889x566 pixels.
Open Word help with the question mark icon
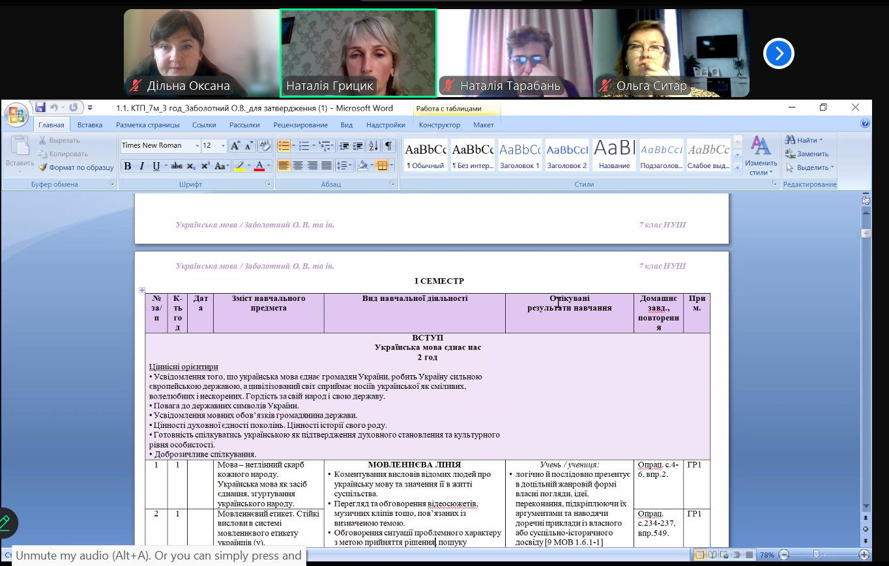point(865,124)
